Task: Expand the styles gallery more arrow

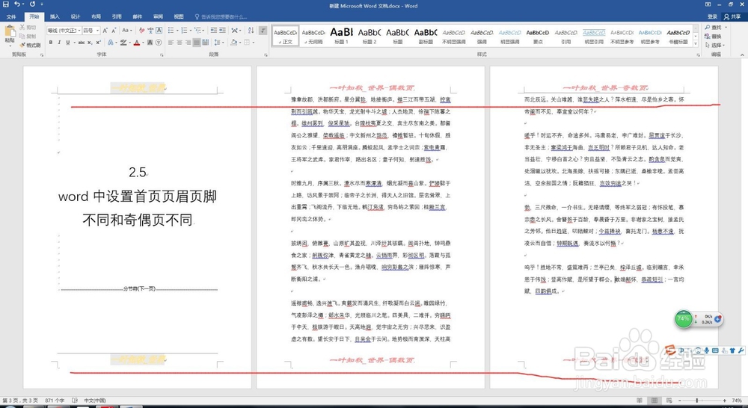Action: tap(696, 43)
